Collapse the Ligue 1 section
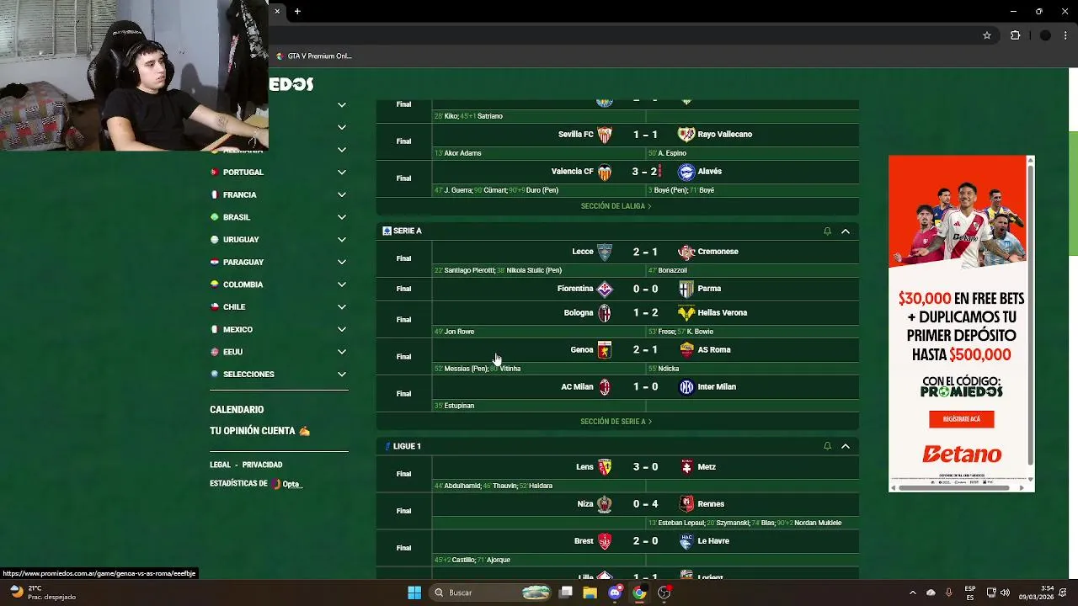 coord(846,446)
